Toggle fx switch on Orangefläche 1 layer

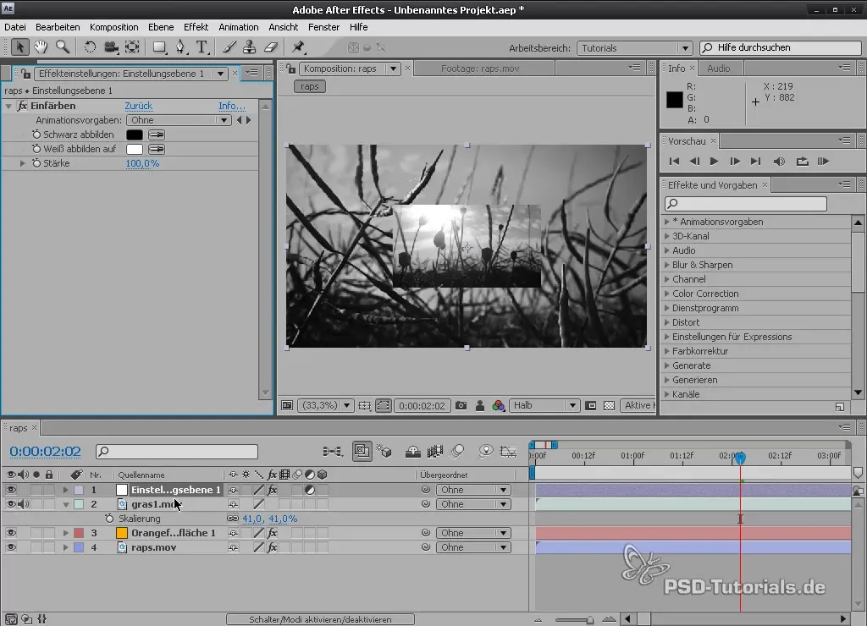click(x=273, y=533)
